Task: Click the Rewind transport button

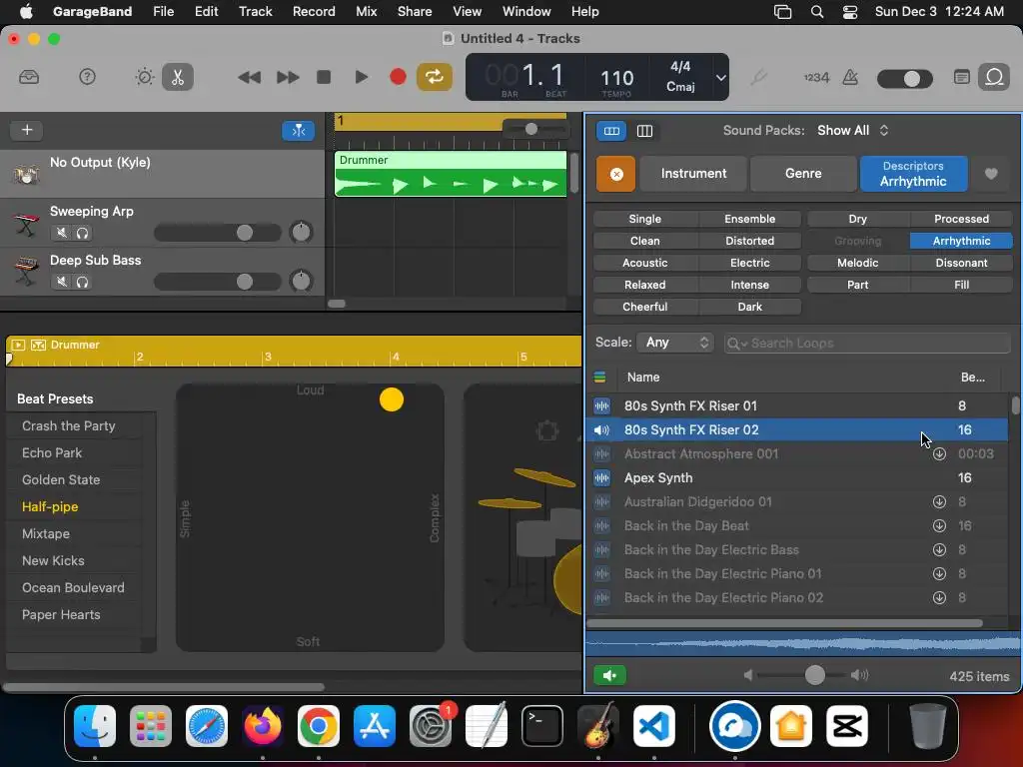Action: tap(249, 78)
